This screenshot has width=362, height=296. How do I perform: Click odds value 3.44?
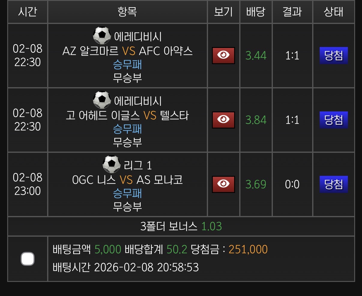coord(256,55)
